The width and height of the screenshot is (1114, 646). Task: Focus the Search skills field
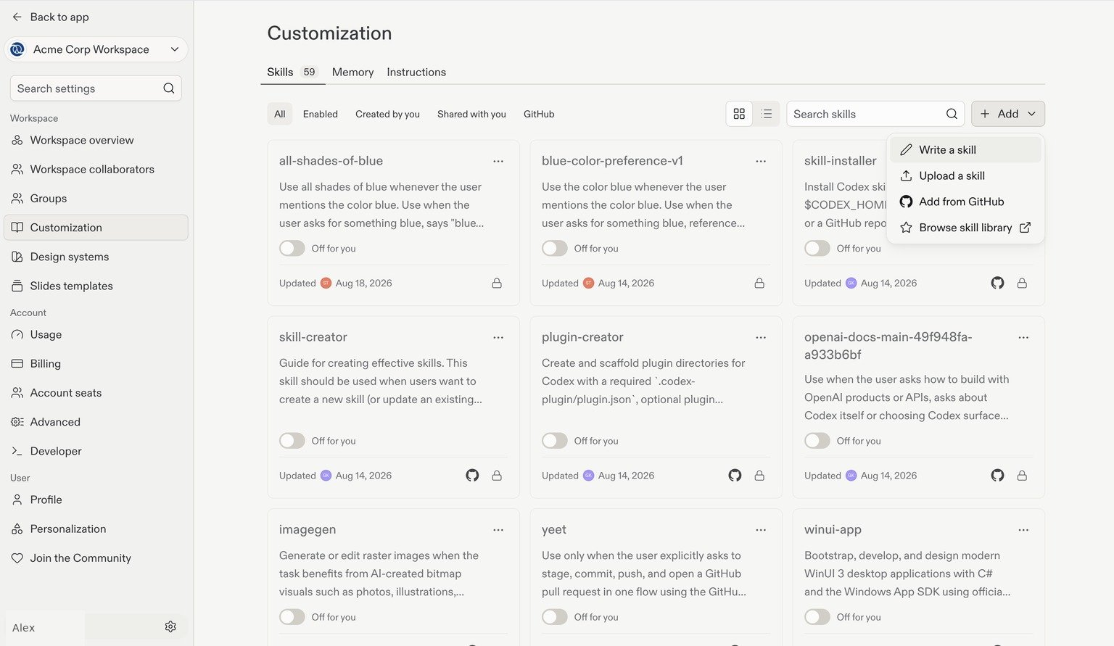pyautogui.click(x=875, y=114)
